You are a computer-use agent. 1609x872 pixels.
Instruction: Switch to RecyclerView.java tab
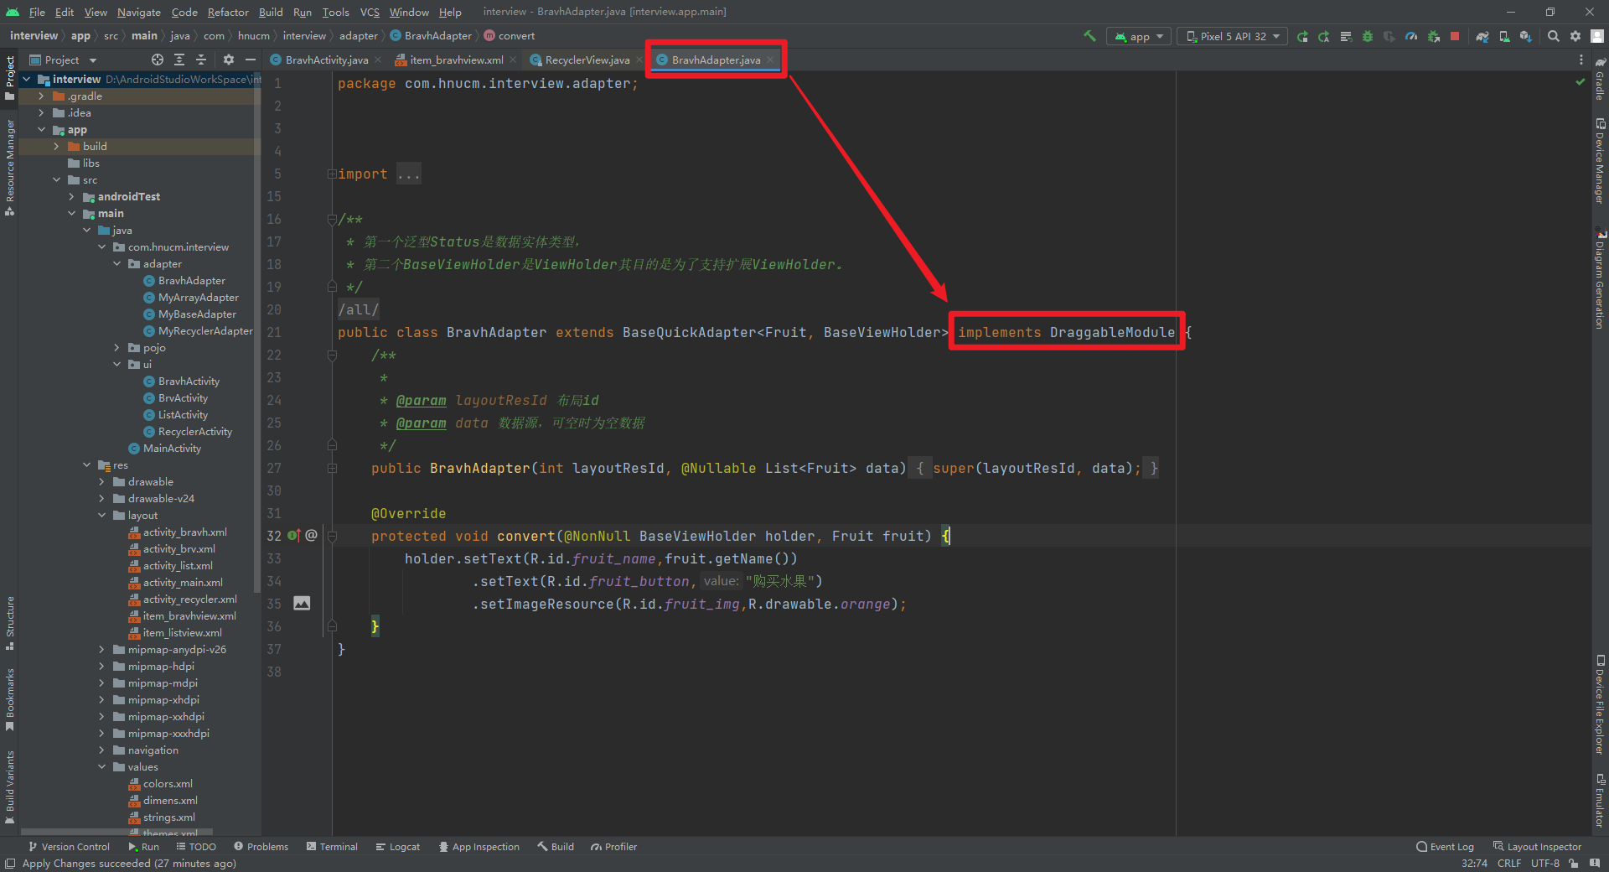coord(587,60)
